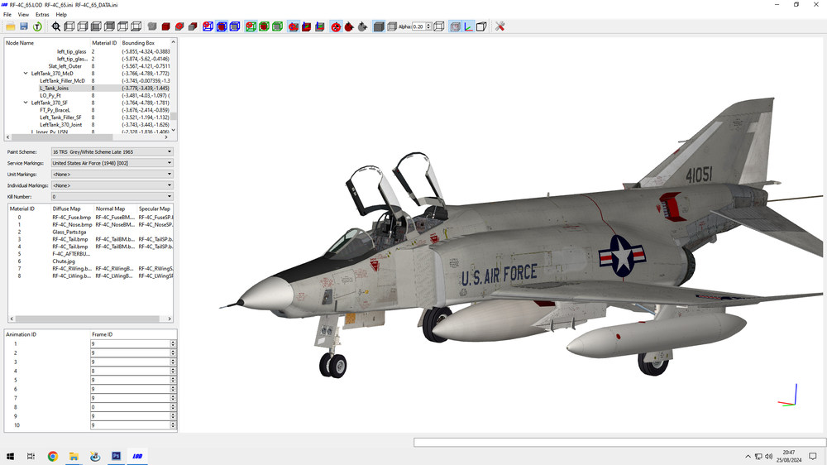Image resolution: width=827 pixels, height=465 pixels.
Task: Toggle the semi-transparent cube display button
Action: [x=392, y=26]
